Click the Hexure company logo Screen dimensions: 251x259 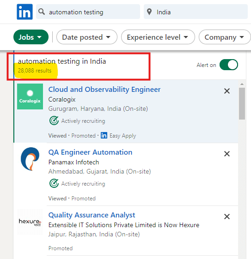click(x=30, y=222)
